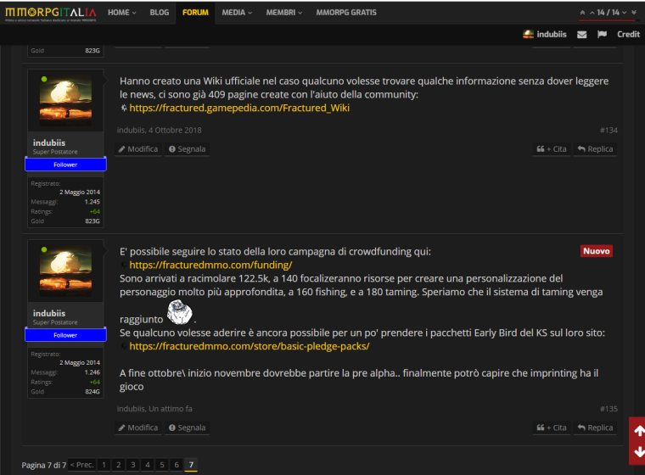This screenshot has width=645, height=475.
Task: Open the alerts flag icon
Action: click(x=602, y=35)
